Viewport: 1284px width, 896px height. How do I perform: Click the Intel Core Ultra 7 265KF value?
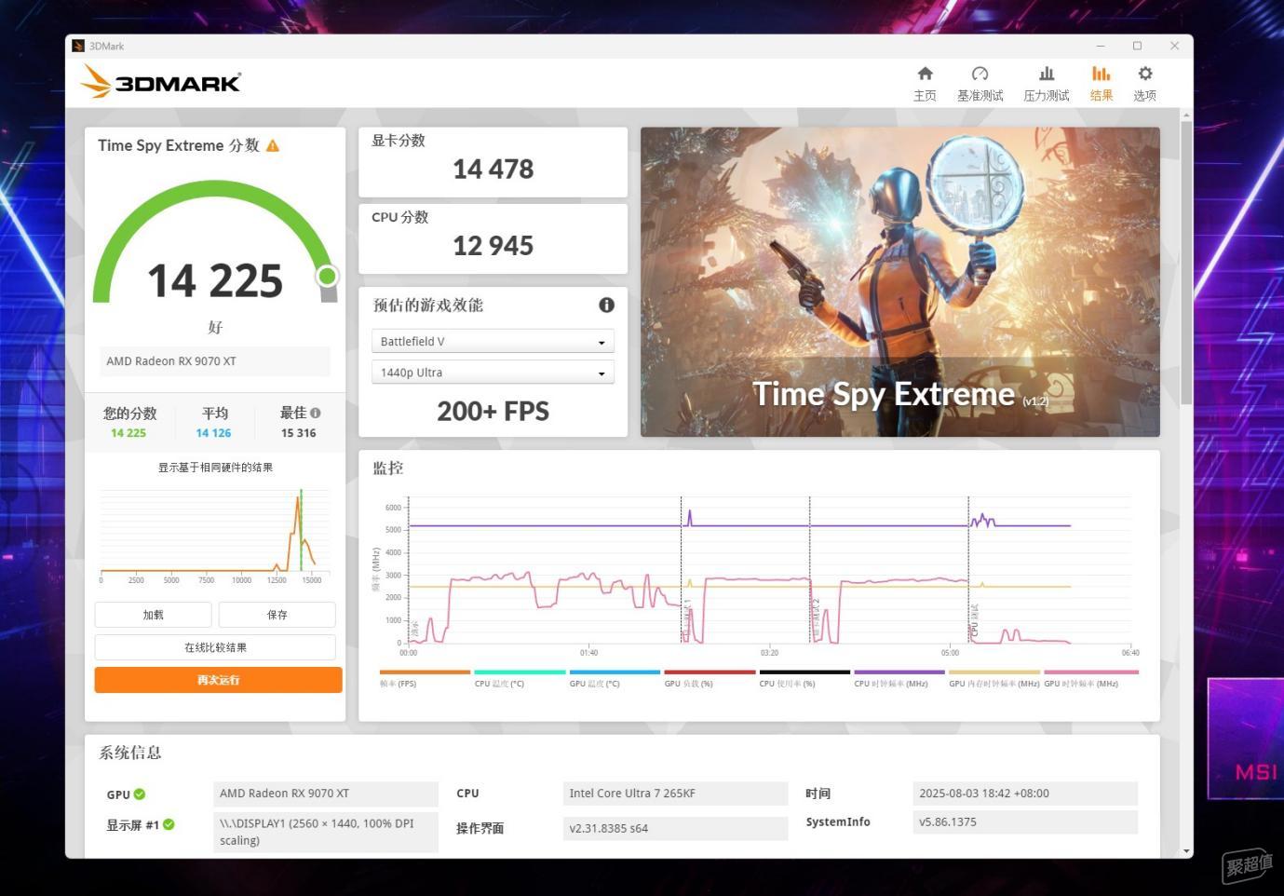[x=675, y=794]
